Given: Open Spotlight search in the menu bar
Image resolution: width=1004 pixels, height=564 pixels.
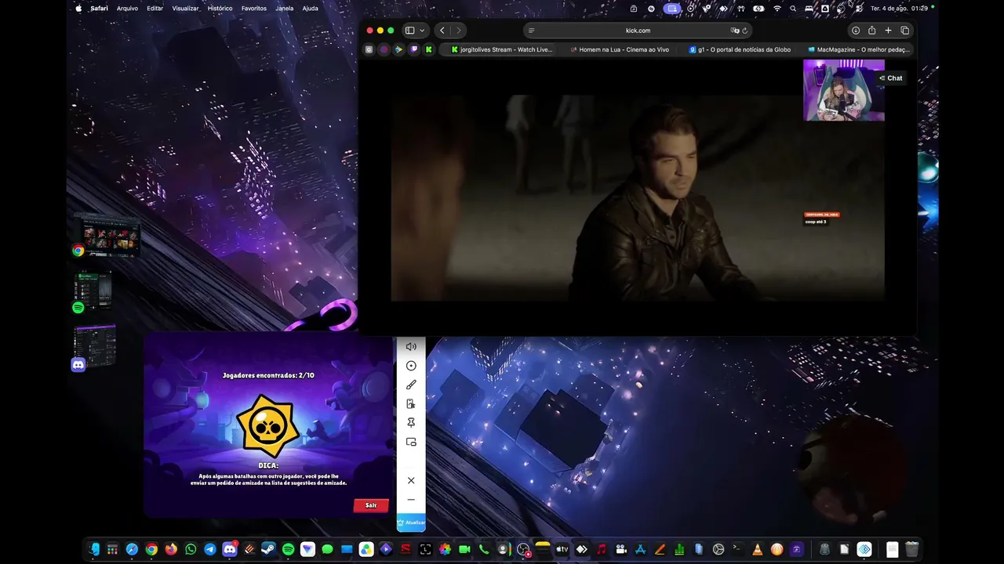Looking at the screenshot, I should (793, 9).
